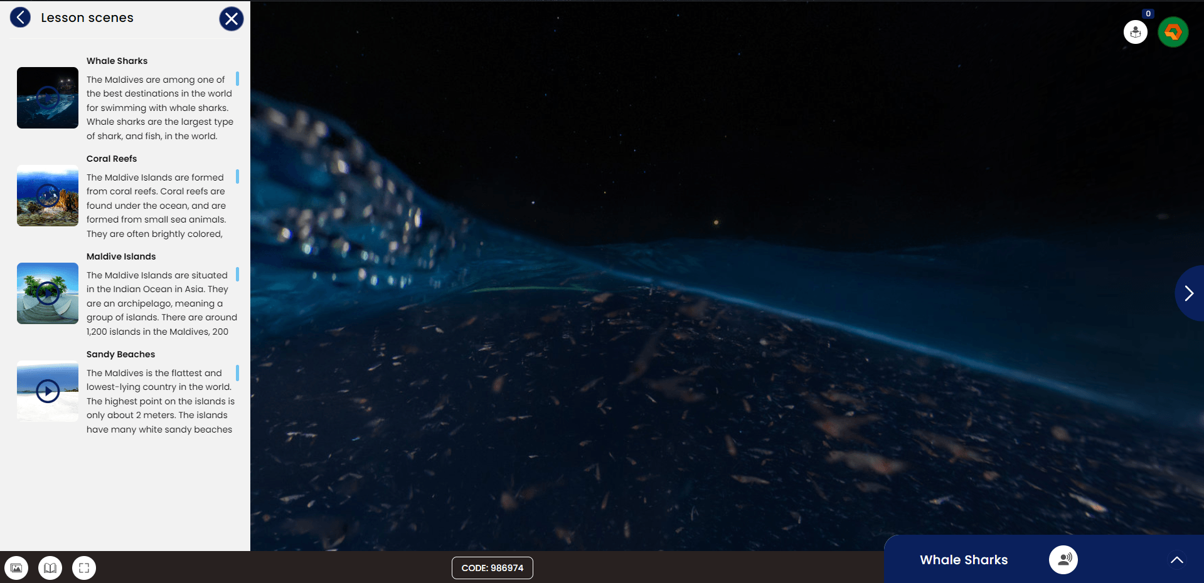Image resolution: width=1204 pixels, height=583 pixels.
Task: Select the Maldive Islands scene title
Action: [x=121, y=256]
